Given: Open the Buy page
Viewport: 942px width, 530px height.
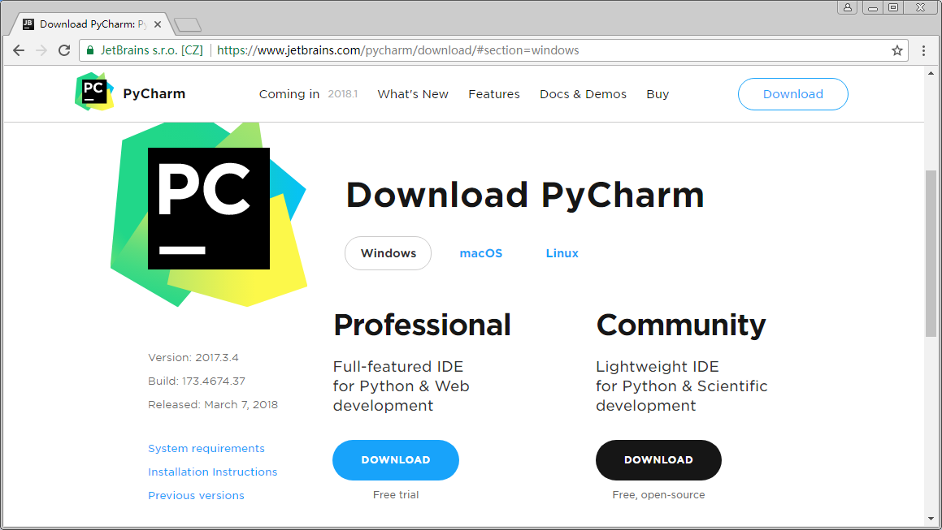Looking at the screenshot, I should tap(658, 94).
